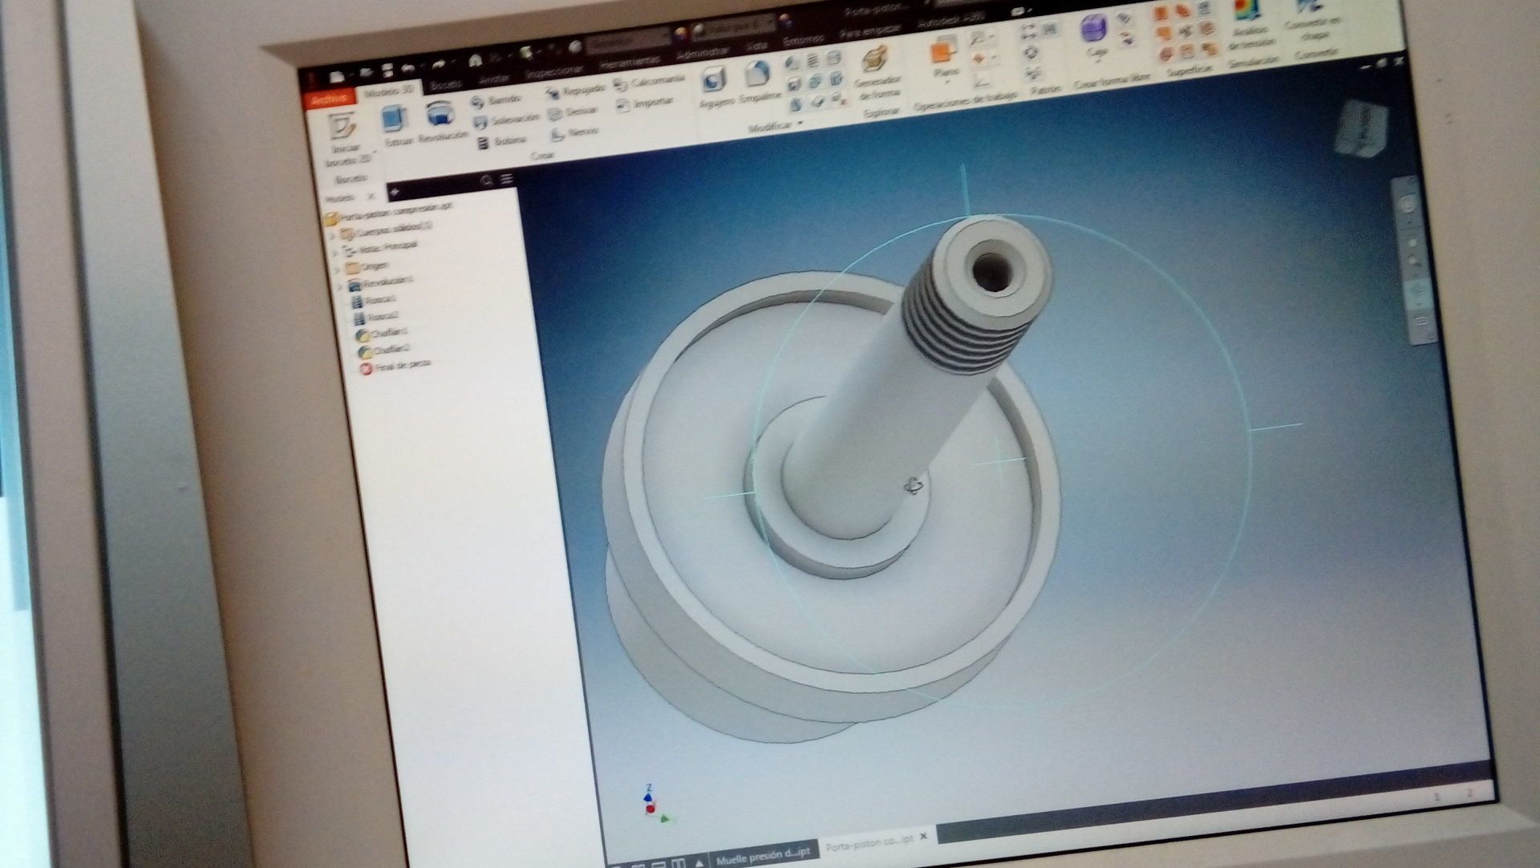Open the Archivo menu tab
Screen dimensions: 1540x868
click(328, 99)
